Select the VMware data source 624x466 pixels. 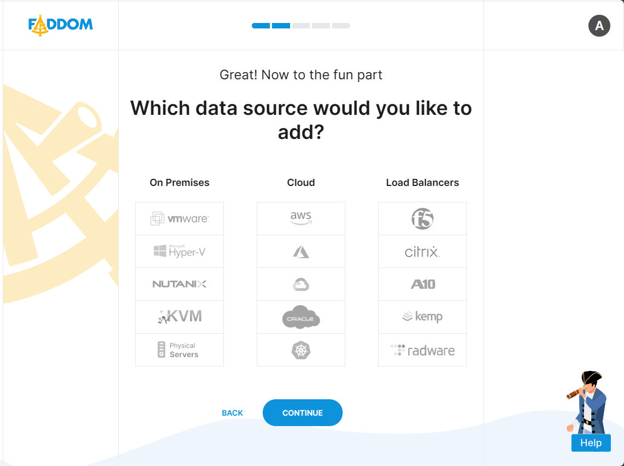coord(180,219)
